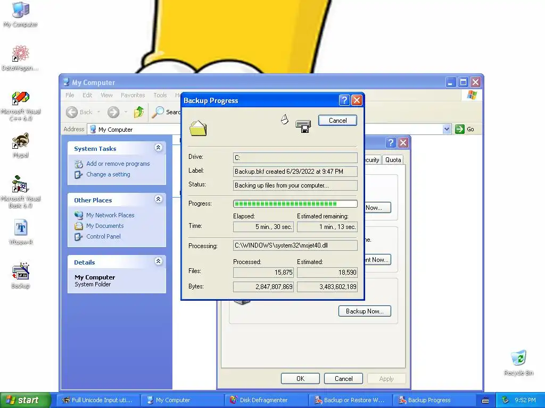Viewport: 545px width, 408px height.
Task: Open the Address bar dropdown
Action: [447, 129]
